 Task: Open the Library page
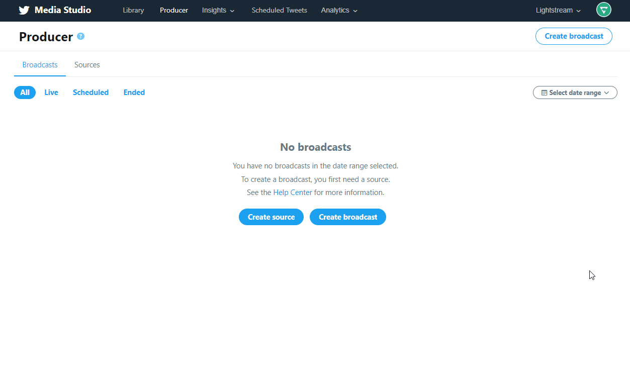pos(133,10)
